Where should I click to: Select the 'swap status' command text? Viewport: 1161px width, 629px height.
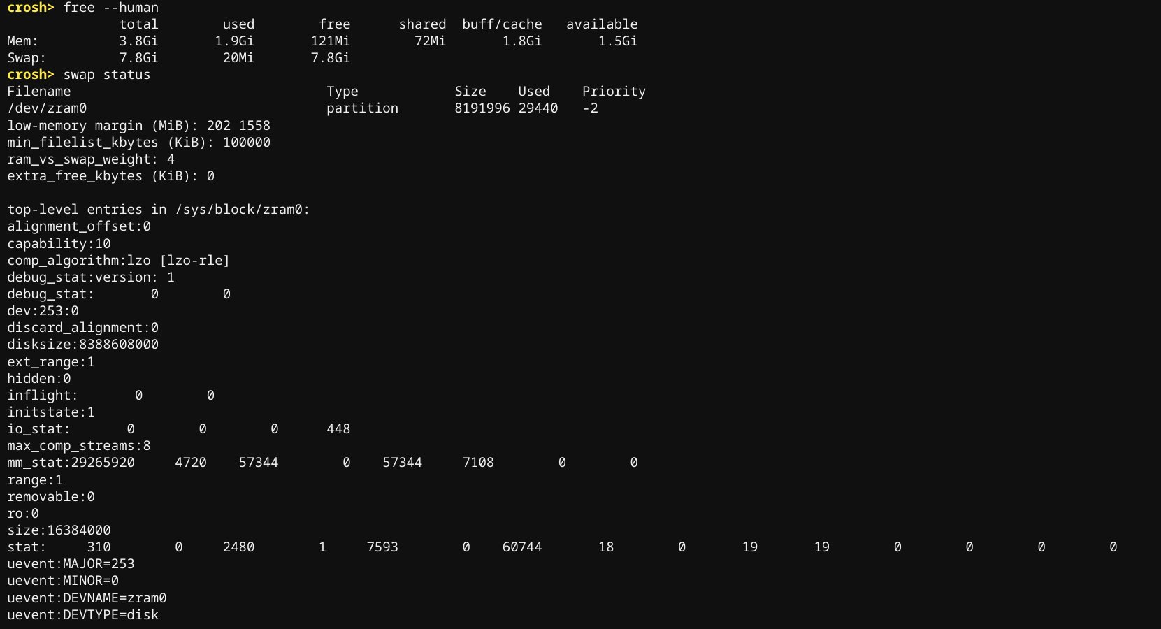(107, 75)
